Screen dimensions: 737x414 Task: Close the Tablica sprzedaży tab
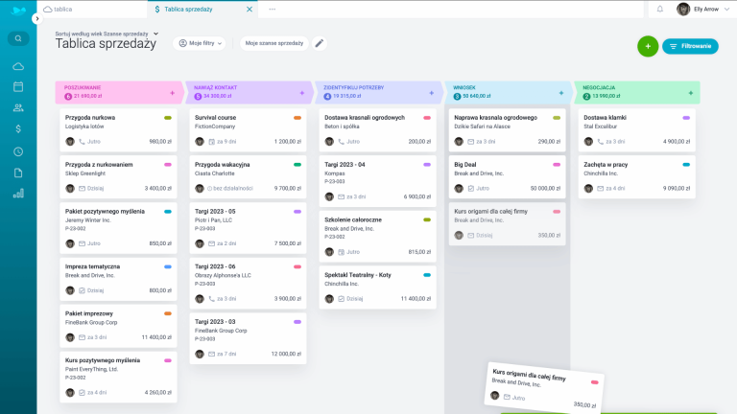click(x=250, y=9)
